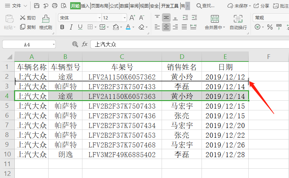
Task: Open the font name dropdown
Action: pos(99,18)
